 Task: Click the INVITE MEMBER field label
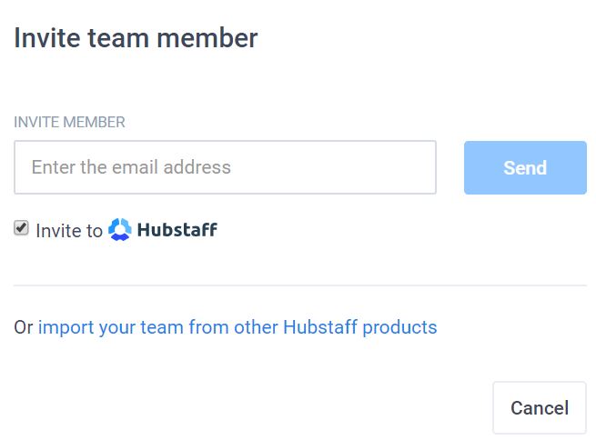pyautogui.click(x=69, y=122)
